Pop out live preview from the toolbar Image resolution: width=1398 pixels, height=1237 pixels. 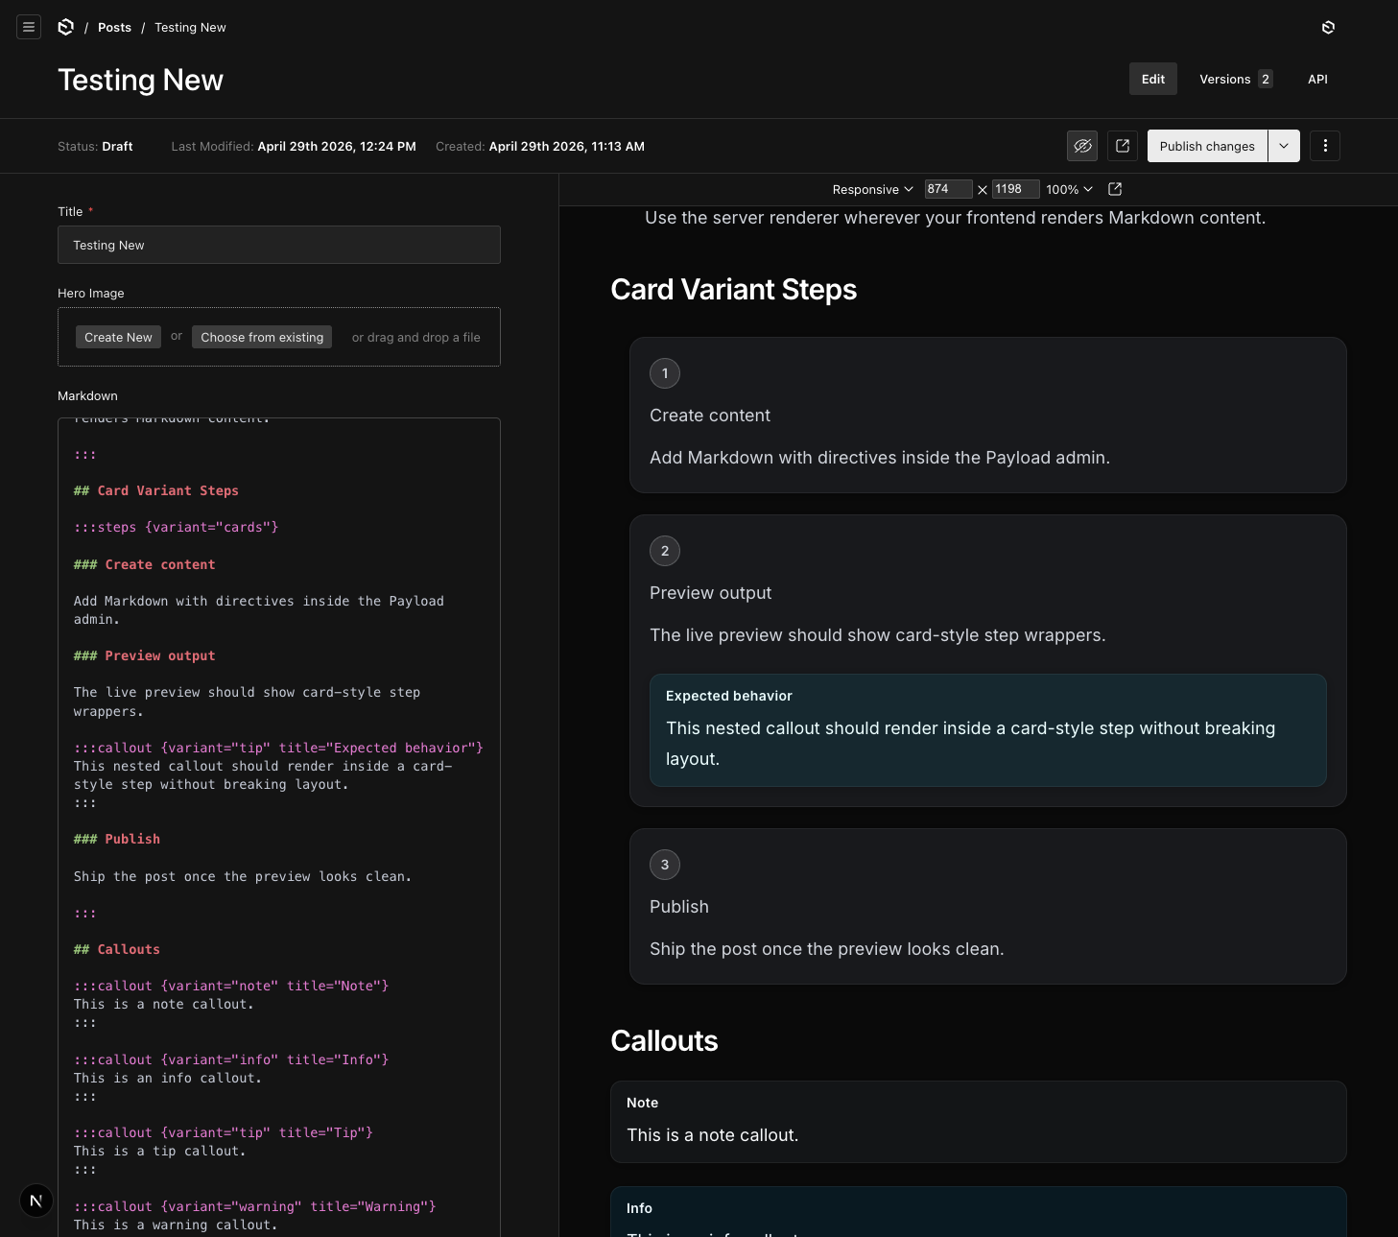point(1115,189)
